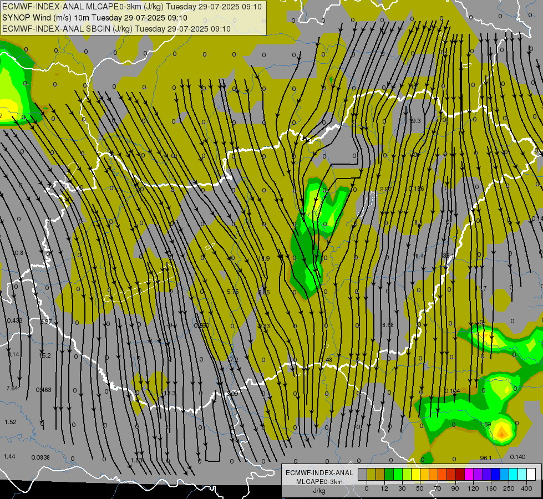Choose the dark green legend swatch right of 12
The image size is (543, 499).
click(x=389, y=474)
